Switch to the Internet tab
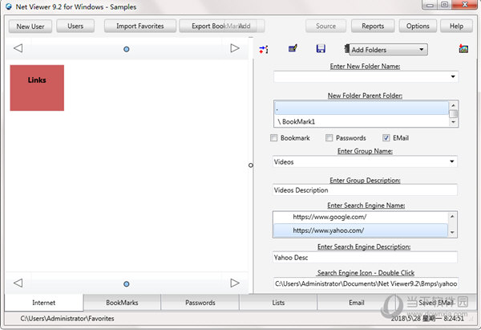 [44, 303]
